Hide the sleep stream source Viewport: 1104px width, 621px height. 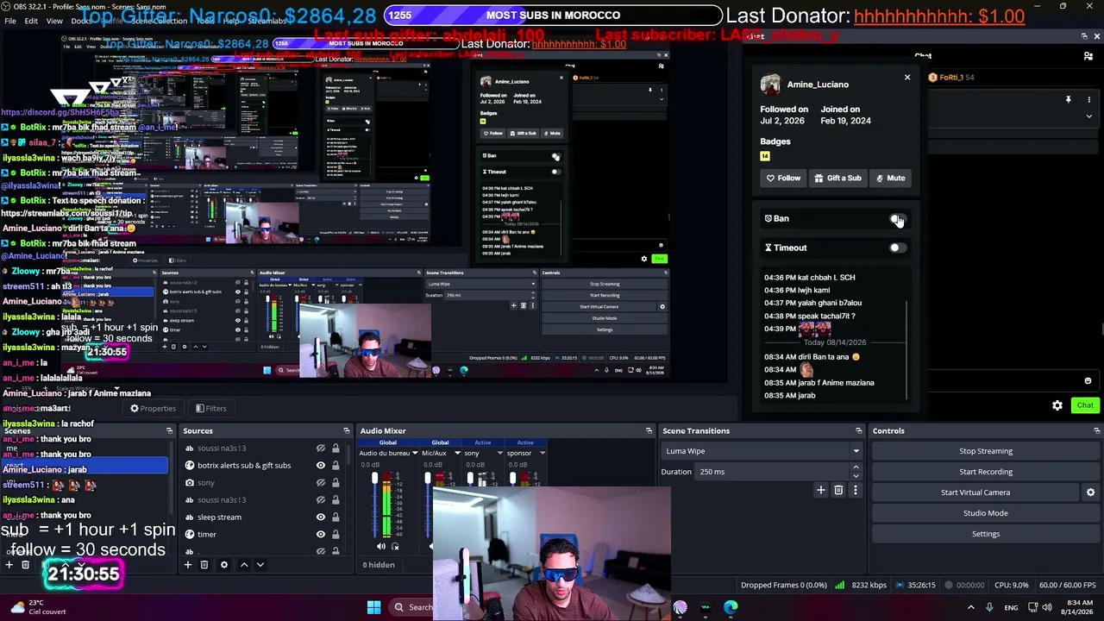click(x=321, y=517)
